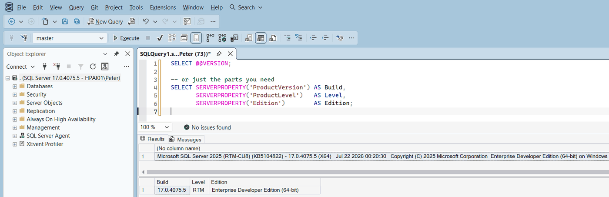
Task: Open the Query Options icon
Action: (x=184, y=38)
